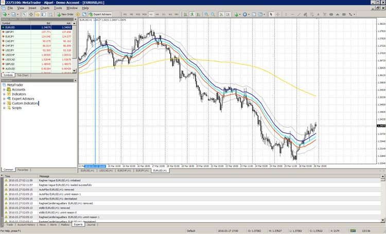Click the zoom out magnifier icon
Viewport: 386px width, 234px height.
213,14
